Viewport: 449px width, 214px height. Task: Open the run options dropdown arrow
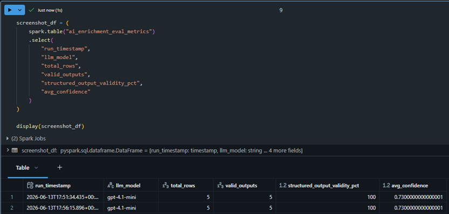[x=20, y=10]
